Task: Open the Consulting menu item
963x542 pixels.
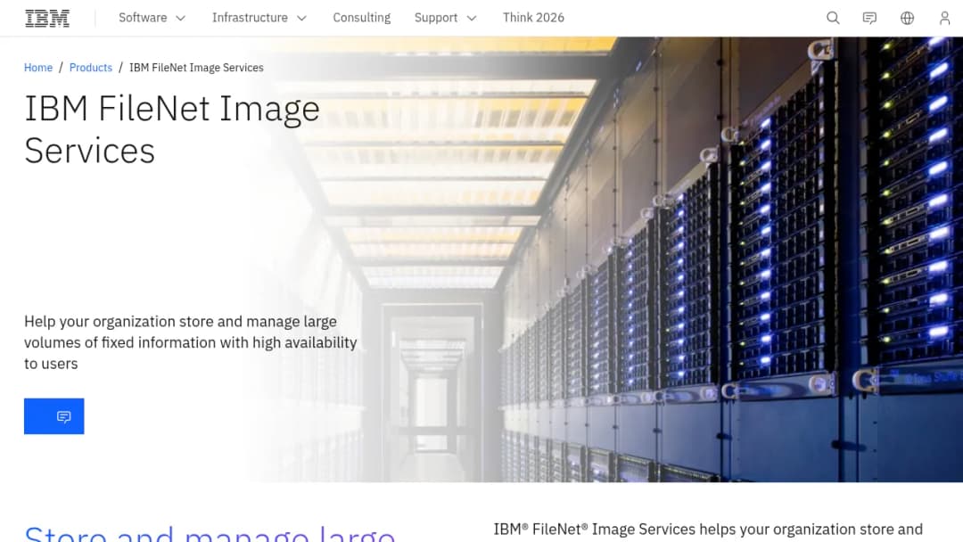Action: pos(362,18)
